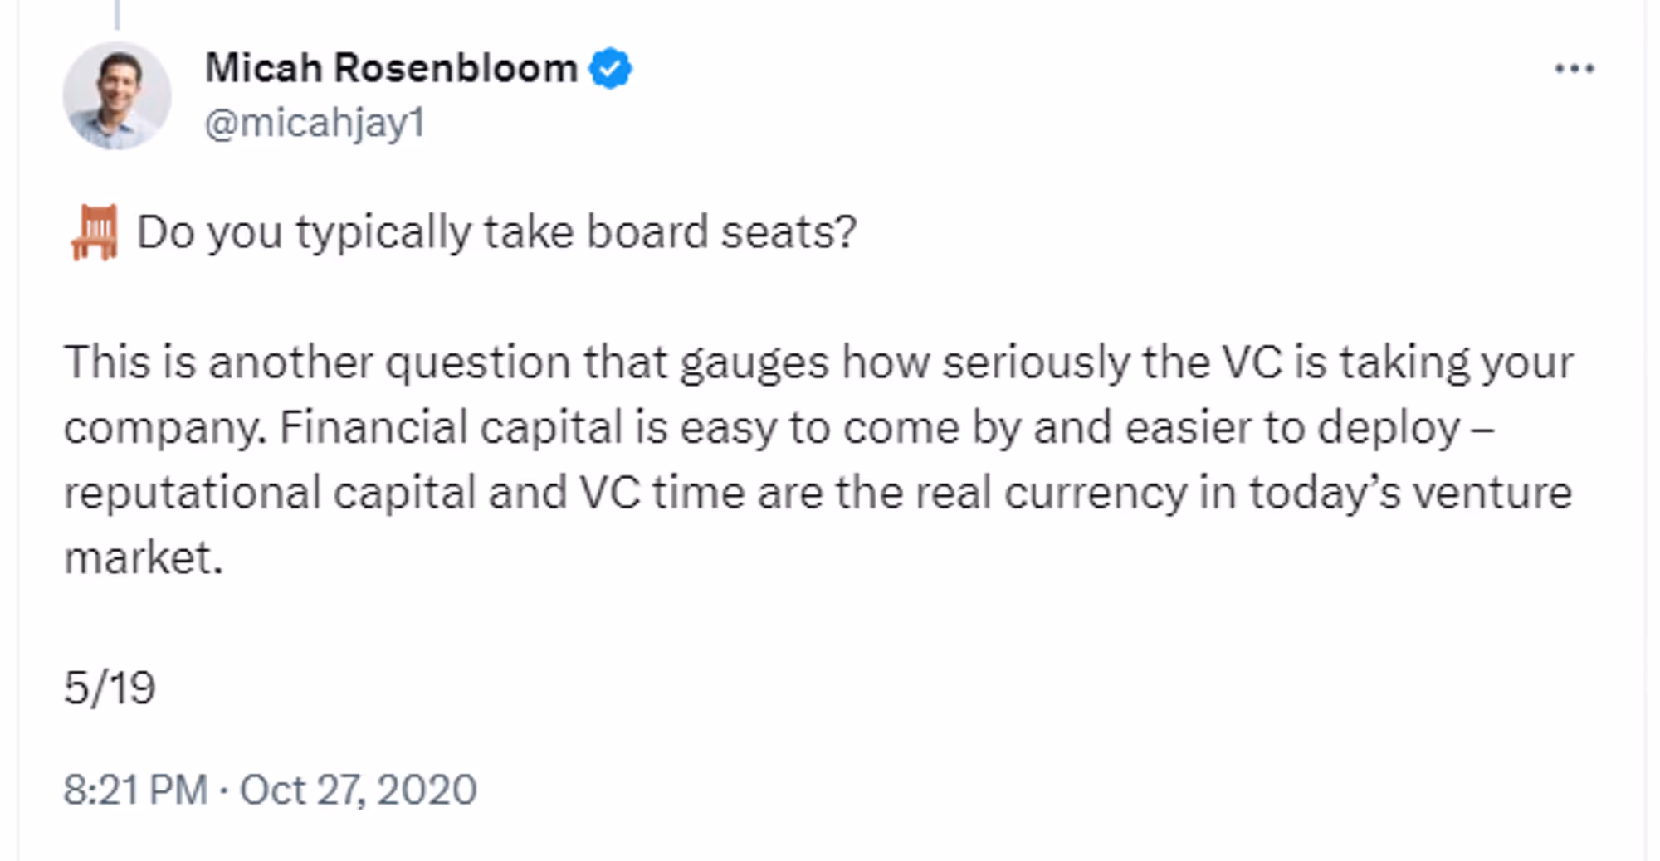Image resolution: width=1660 pixels, height=861 pixels.
Task: Click the word "market." ending the tweet
Action: coord(144,557)
